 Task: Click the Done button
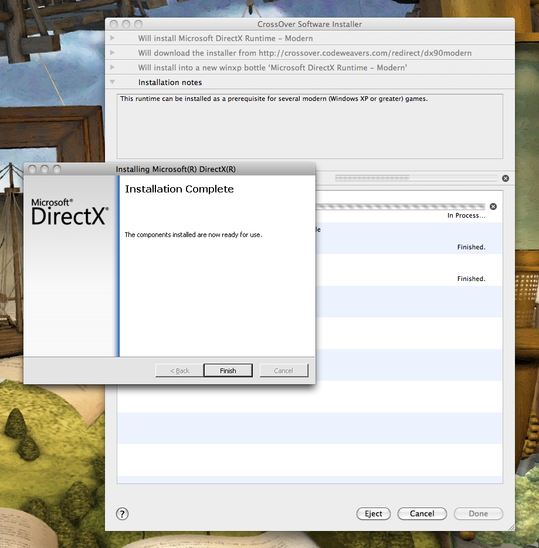click(x=478, y=513)
